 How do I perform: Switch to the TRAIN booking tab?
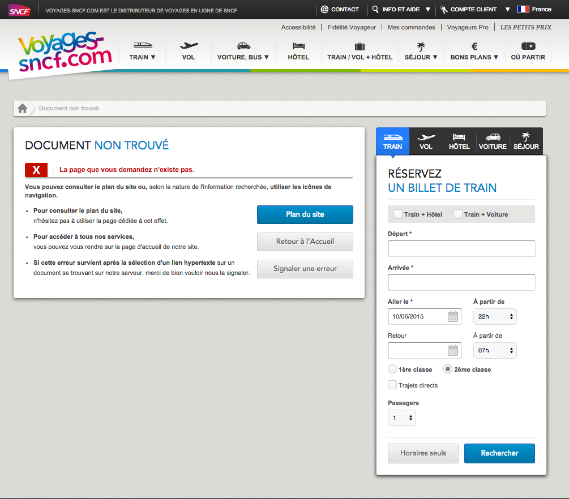point(393,141)
